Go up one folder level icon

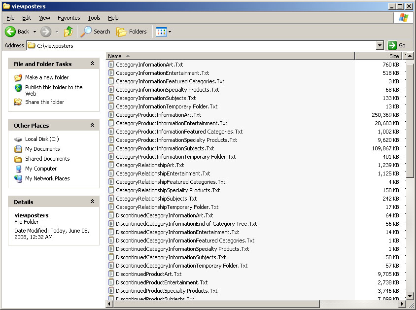[x=69, y=31]
